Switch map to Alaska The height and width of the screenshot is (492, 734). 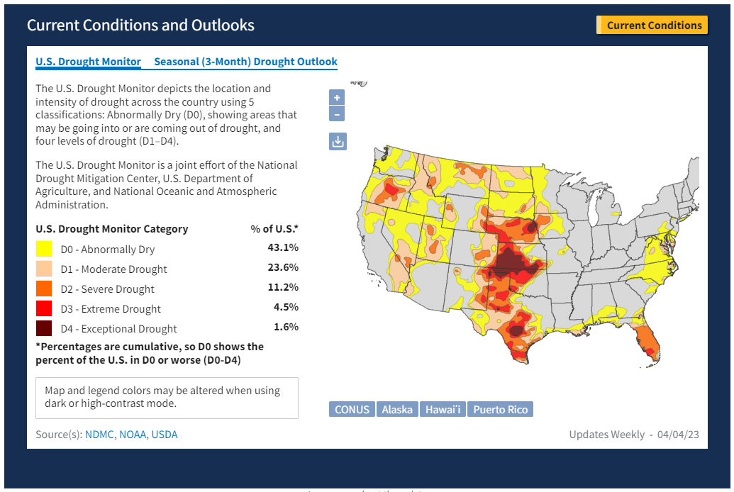click(397, 410)
